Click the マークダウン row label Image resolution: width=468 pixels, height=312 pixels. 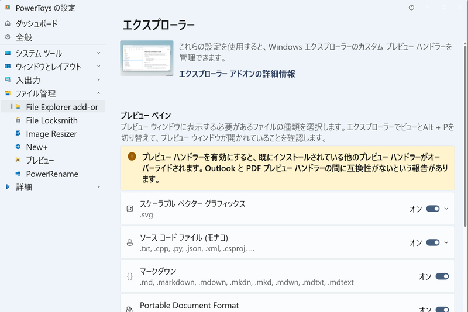158,271
